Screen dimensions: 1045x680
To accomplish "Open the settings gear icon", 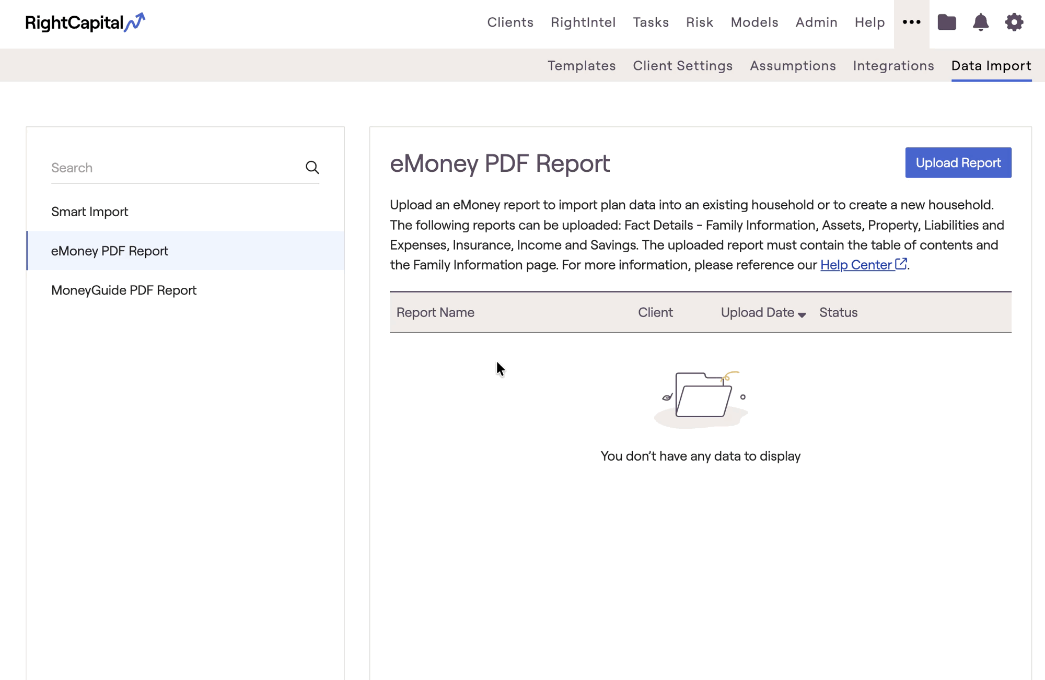I will (1014, 22).
